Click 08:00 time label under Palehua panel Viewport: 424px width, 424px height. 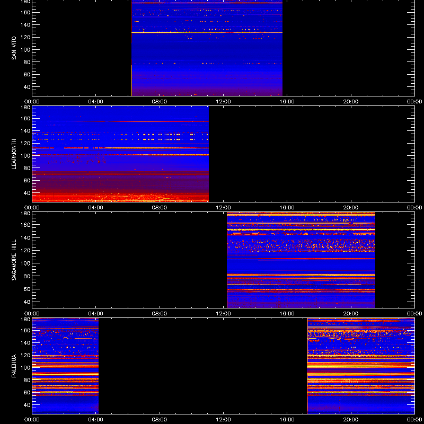[160, 420]
